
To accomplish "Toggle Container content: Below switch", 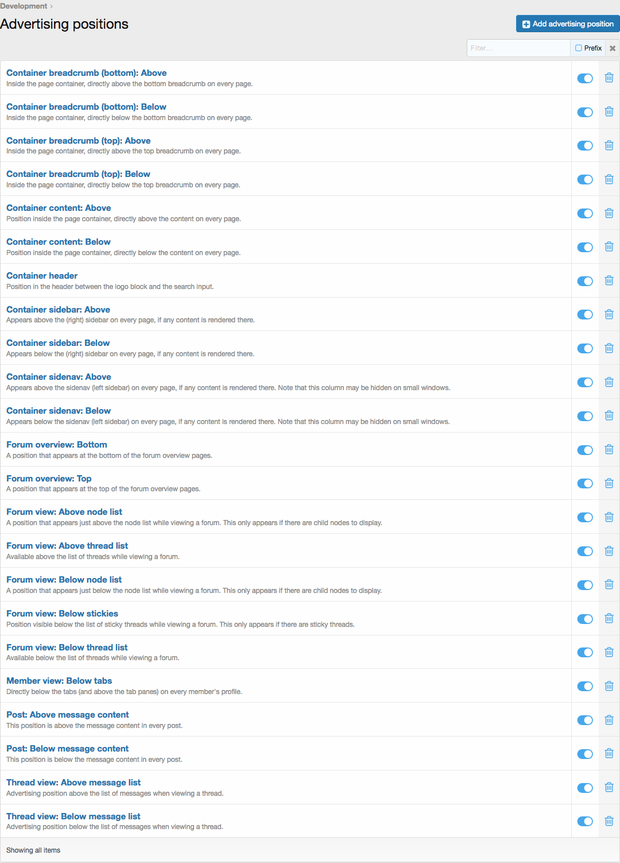I will point(585,247).
